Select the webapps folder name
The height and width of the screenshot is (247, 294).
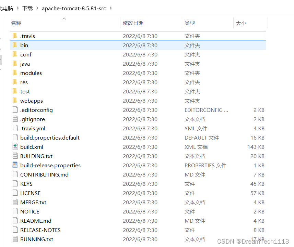pos(32,101)
